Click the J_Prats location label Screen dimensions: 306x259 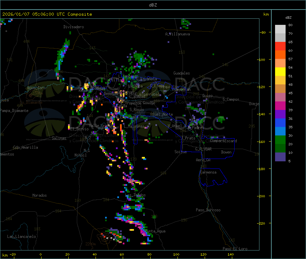(188, 138)
